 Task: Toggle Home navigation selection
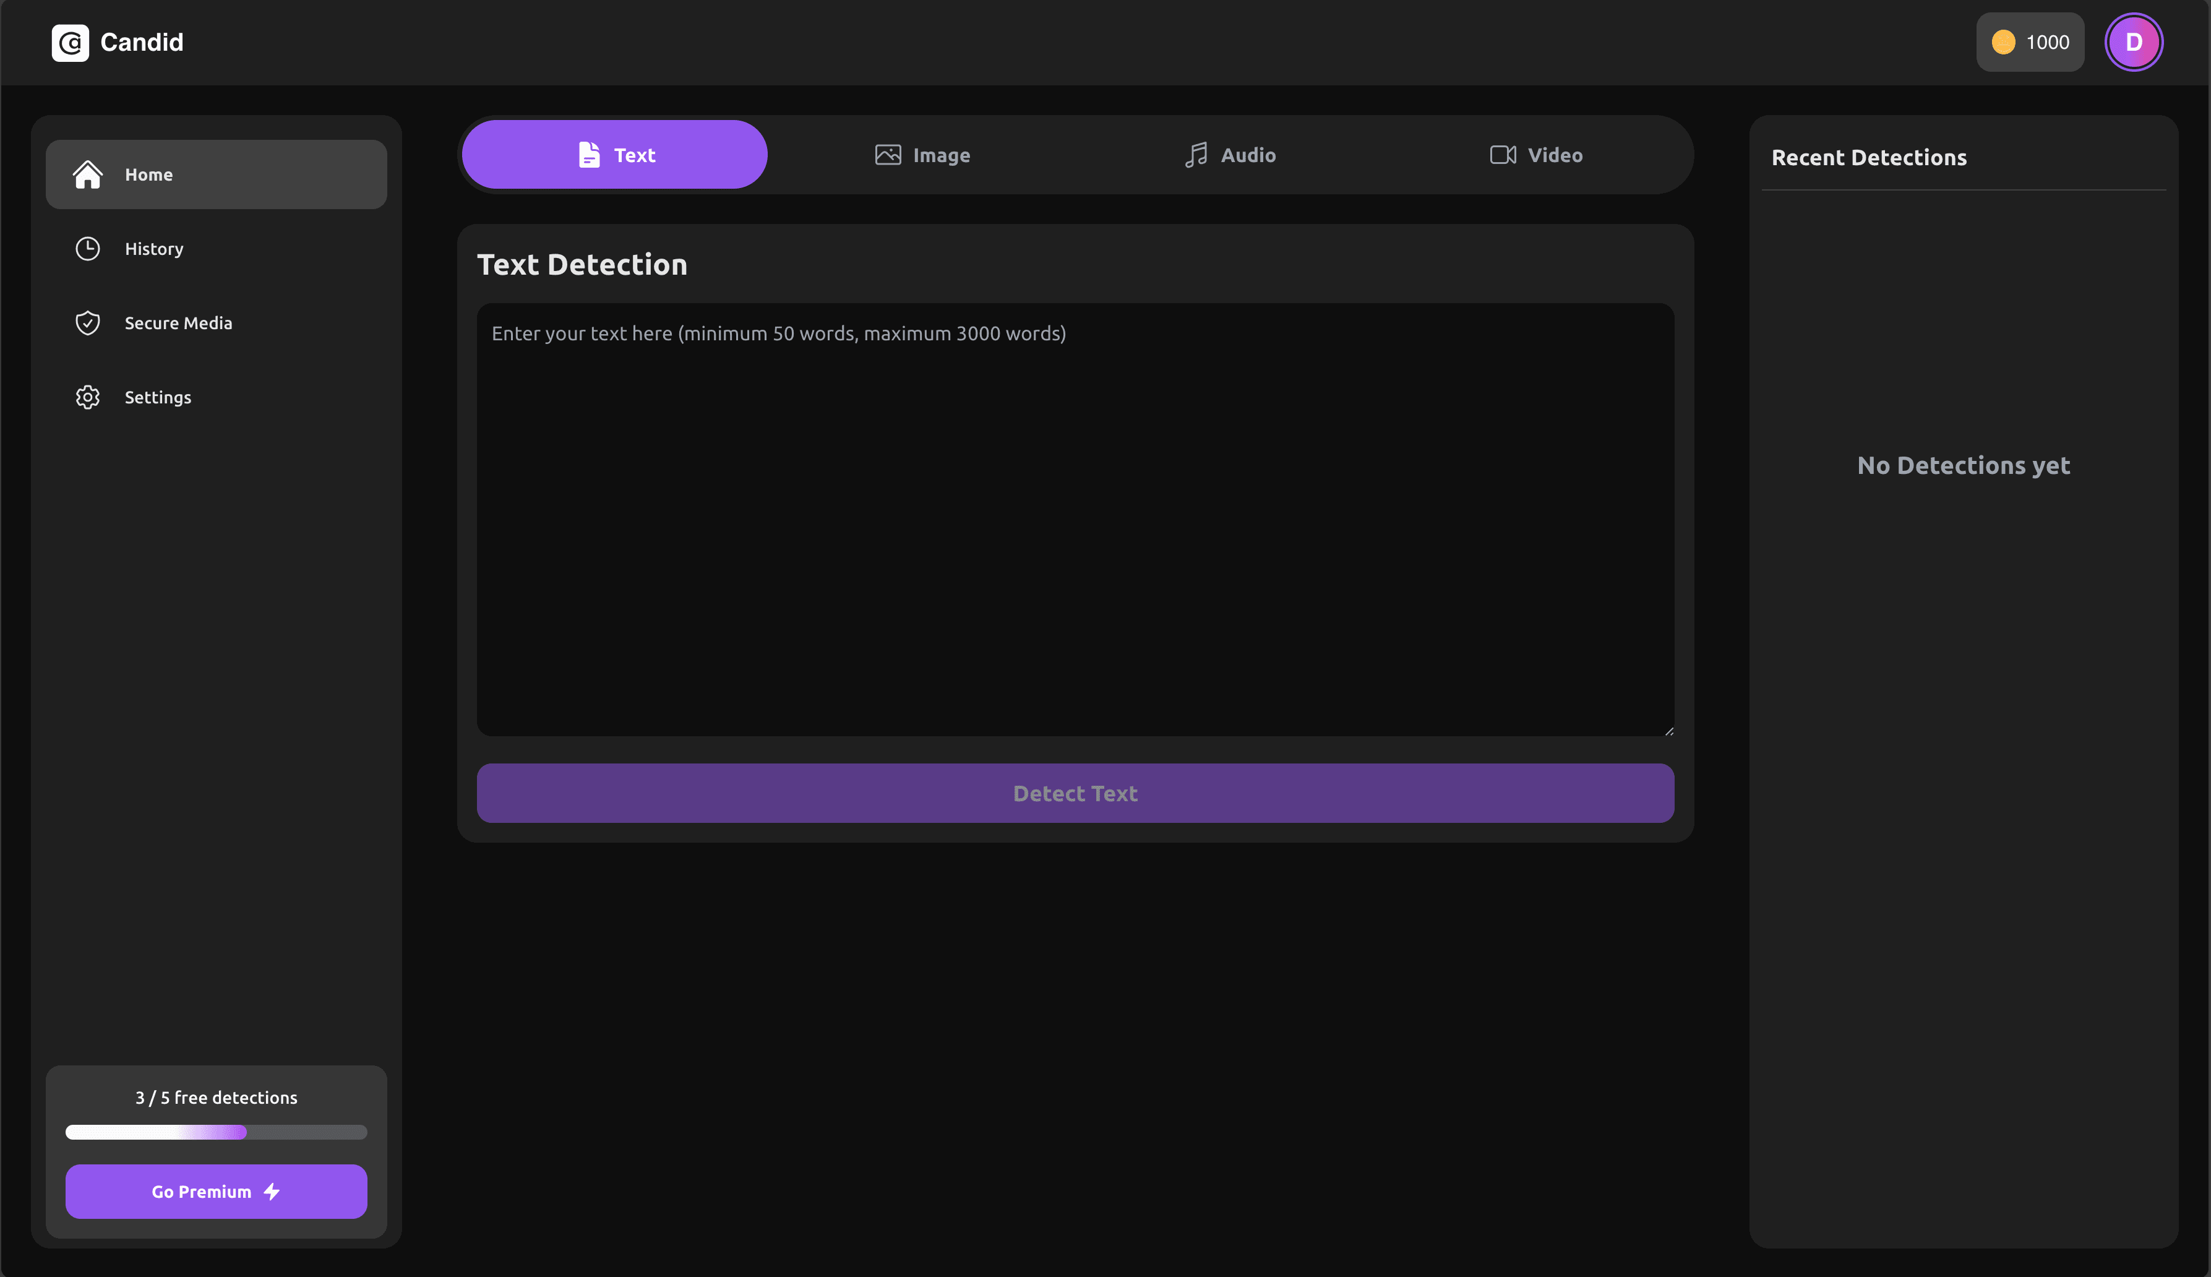tap(216, 173)
